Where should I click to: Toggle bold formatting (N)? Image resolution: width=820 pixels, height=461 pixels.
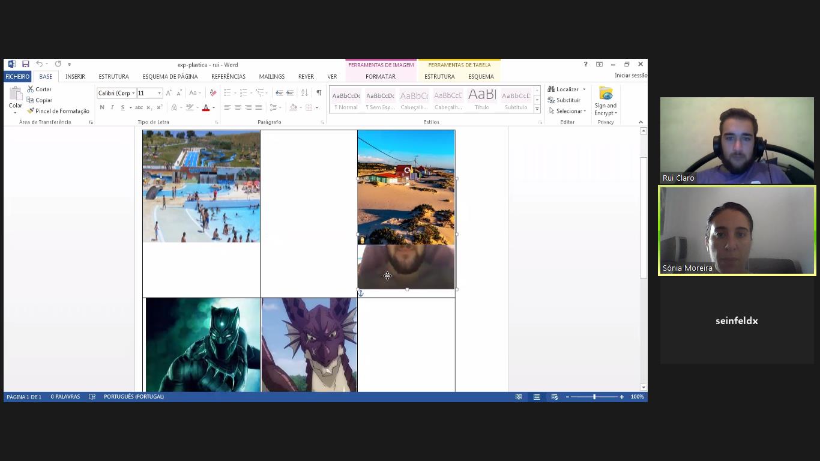click(x=102, y=107)
